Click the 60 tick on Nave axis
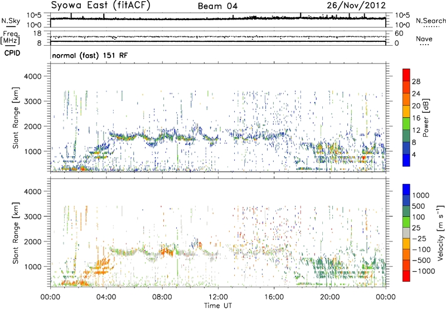This screenshot has width=446, height=309. 399,33
